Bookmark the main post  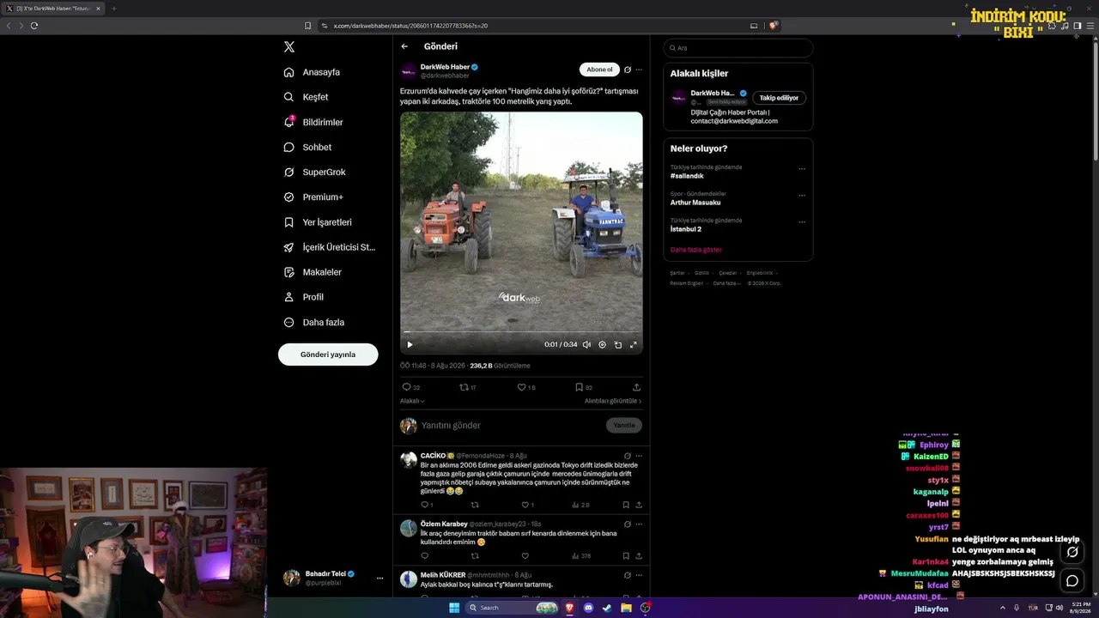[x=579, y=387]
